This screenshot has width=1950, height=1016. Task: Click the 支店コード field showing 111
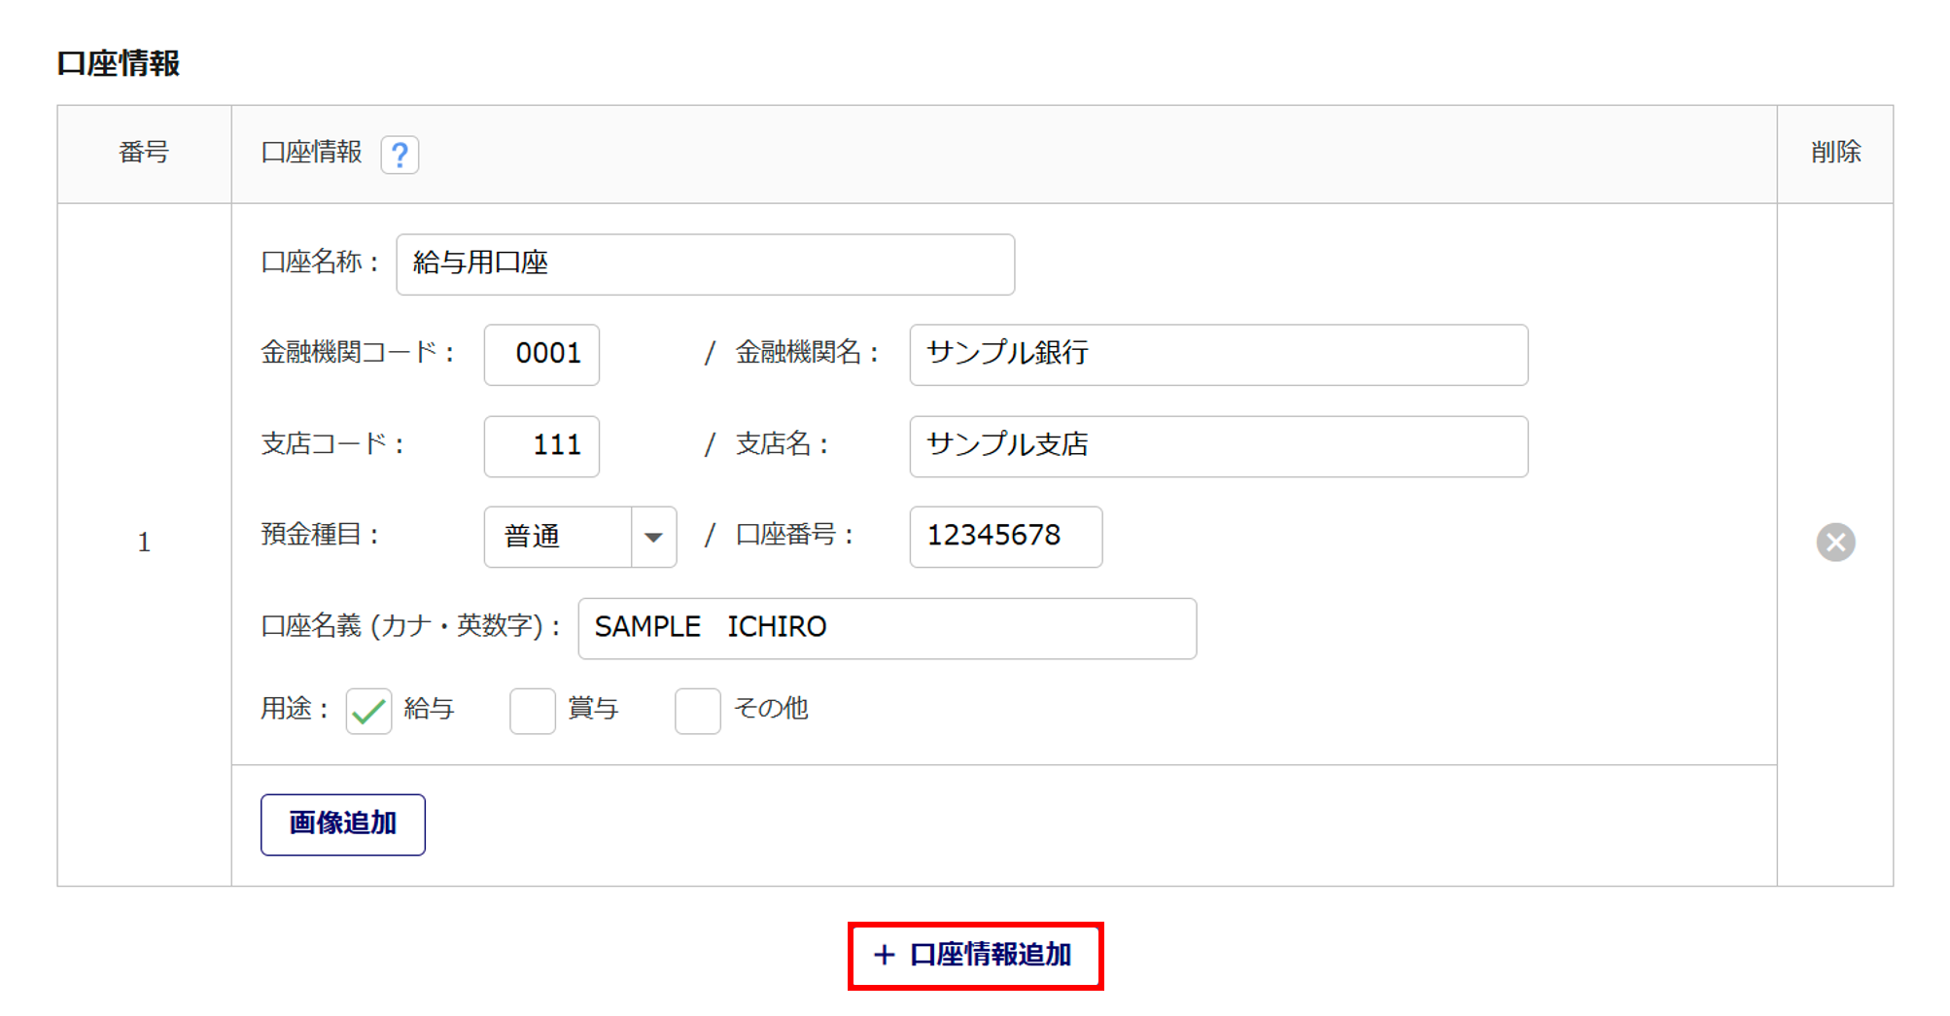tap(541, 446)
